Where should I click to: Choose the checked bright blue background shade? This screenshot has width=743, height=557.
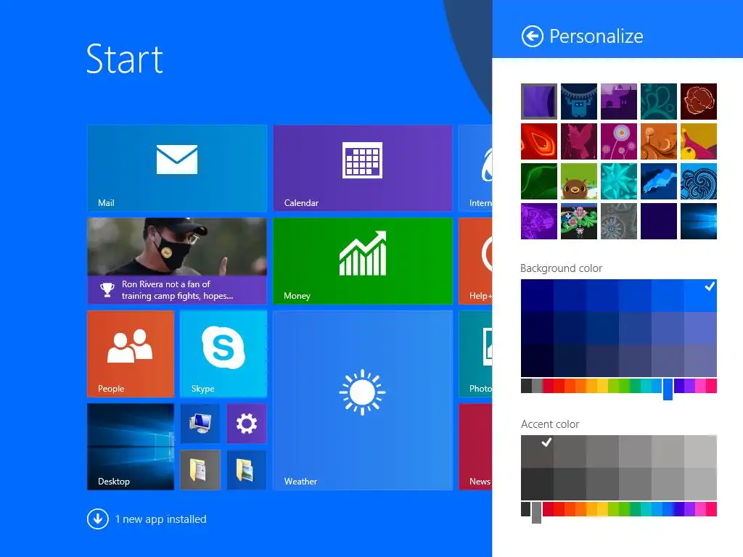point(700,296)
